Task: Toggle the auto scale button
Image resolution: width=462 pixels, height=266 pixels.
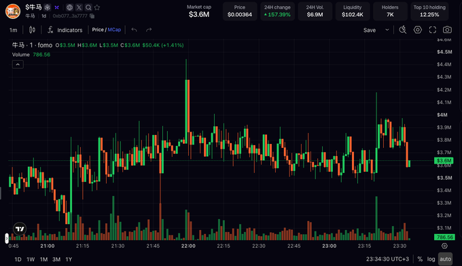Action: pos(445,259)
